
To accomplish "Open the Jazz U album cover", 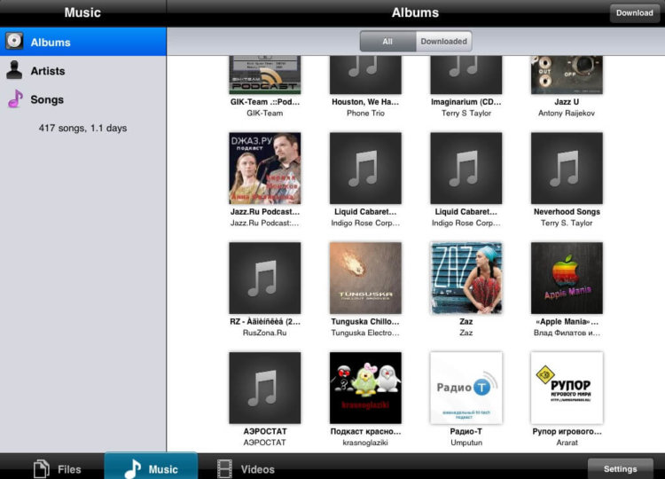I will click(567, 75).
